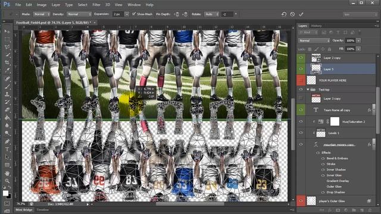Hide the Team Name all copy layer
This screenshot has height=214, width=381.
(x=301, y=110)
